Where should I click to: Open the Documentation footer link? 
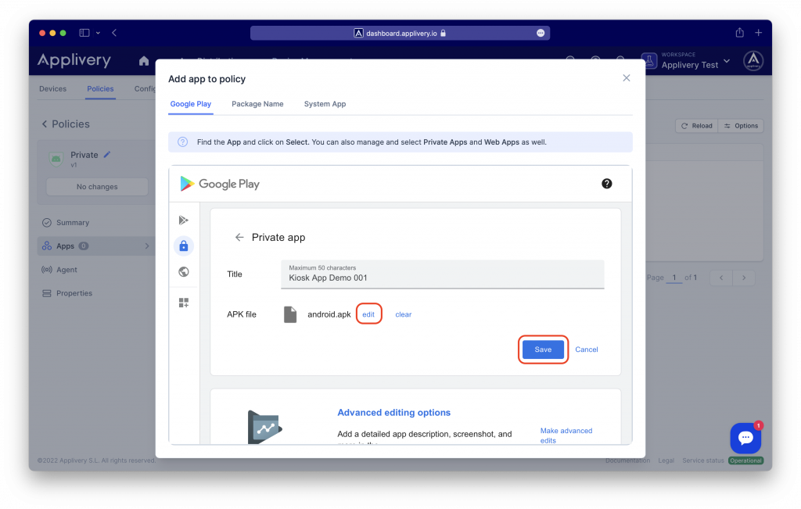pyautogui.click(x=628, y=461)
